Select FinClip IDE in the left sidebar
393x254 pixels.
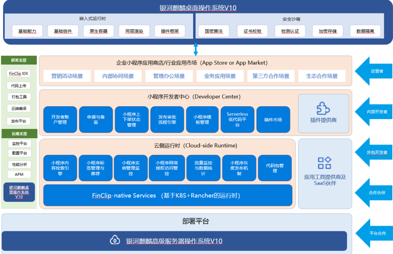click(x=19, y=74)
